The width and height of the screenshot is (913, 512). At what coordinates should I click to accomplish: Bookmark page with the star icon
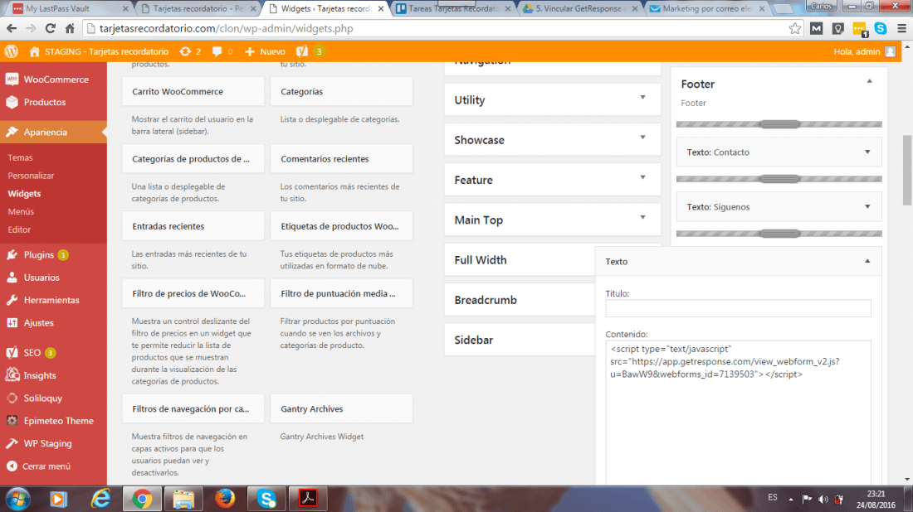(x=795, y=28)
